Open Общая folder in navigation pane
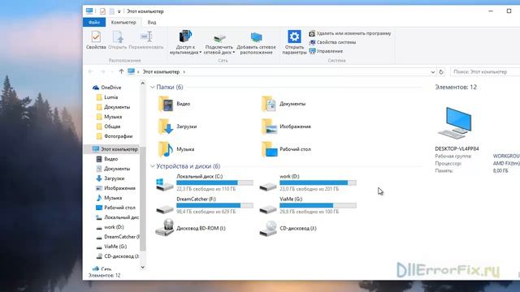Viewport: 520px width, 292px height. (108, 127)
